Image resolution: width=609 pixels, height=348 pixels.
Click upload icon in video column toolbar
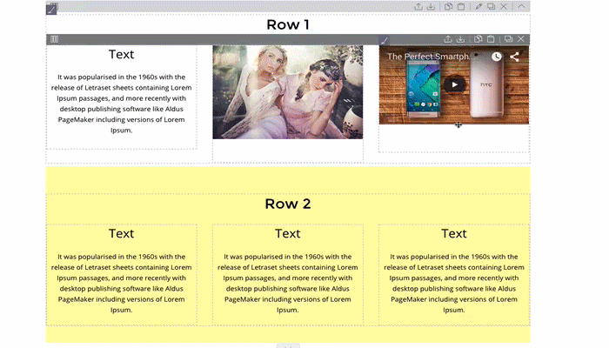(x=448, y=39)
